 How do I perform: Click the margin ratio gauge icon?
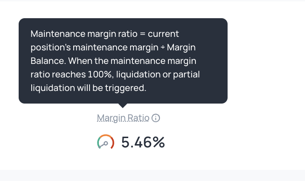click(105, 142)
